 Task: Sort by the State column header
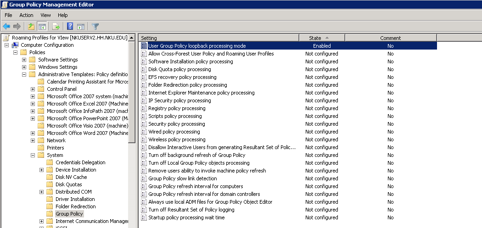322,38
